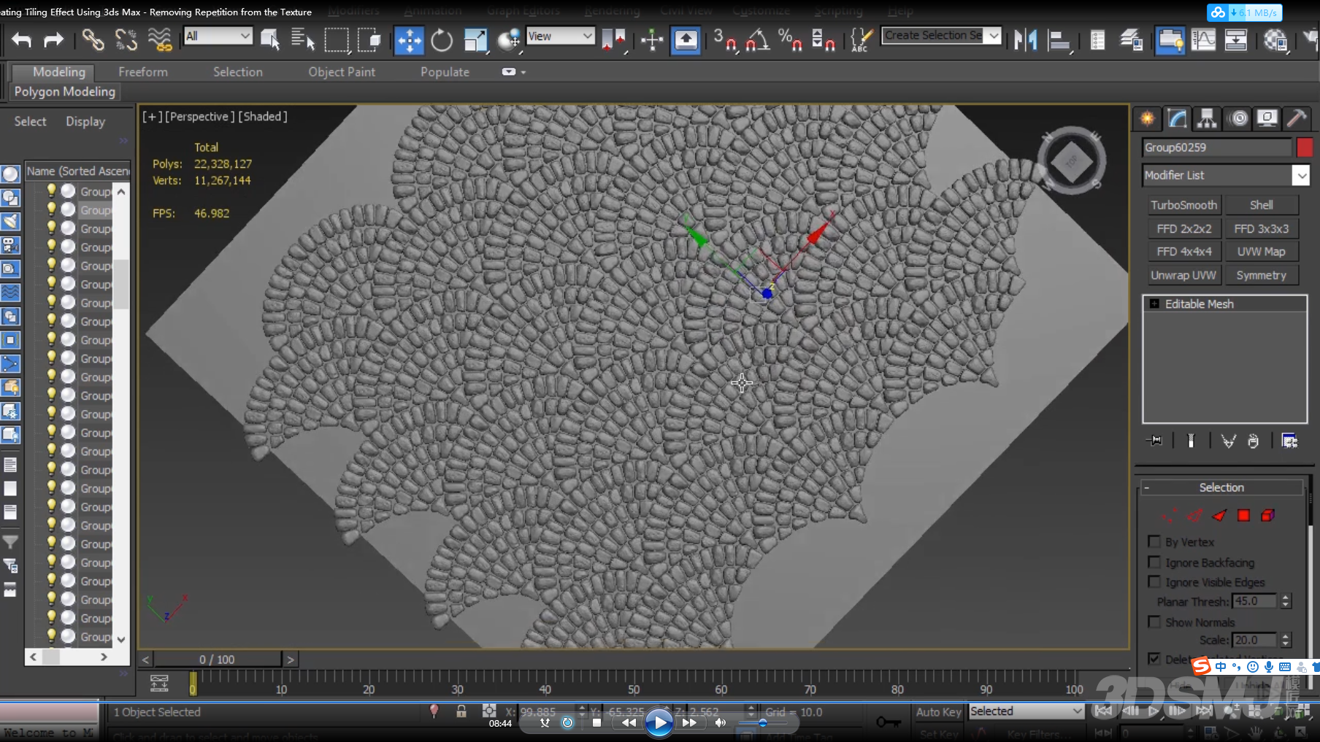Image resolution: width=1320 pixels, height=742 pixels.
Task: Enable Ignore Backfacing checkbox
Action: tap(1154, 563)
